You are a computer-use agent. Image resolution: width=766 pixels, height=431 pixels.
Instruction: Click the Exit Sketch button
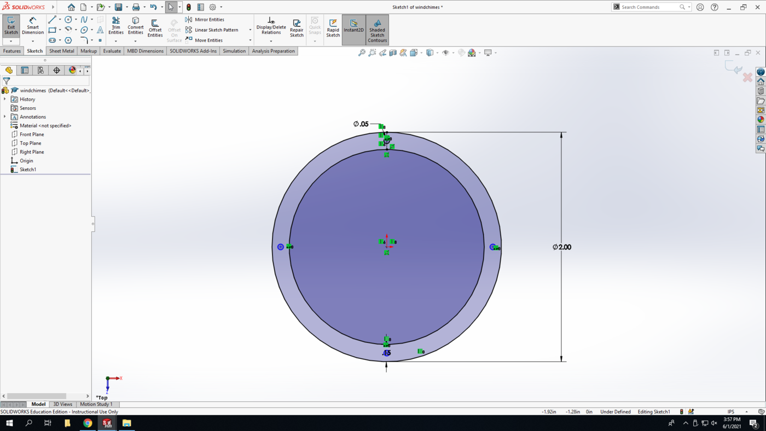tap(11, 26)
